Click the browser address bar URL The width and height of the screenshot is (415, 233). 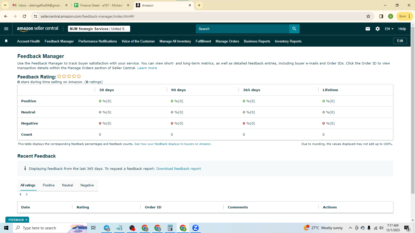[x=87, y=16]
